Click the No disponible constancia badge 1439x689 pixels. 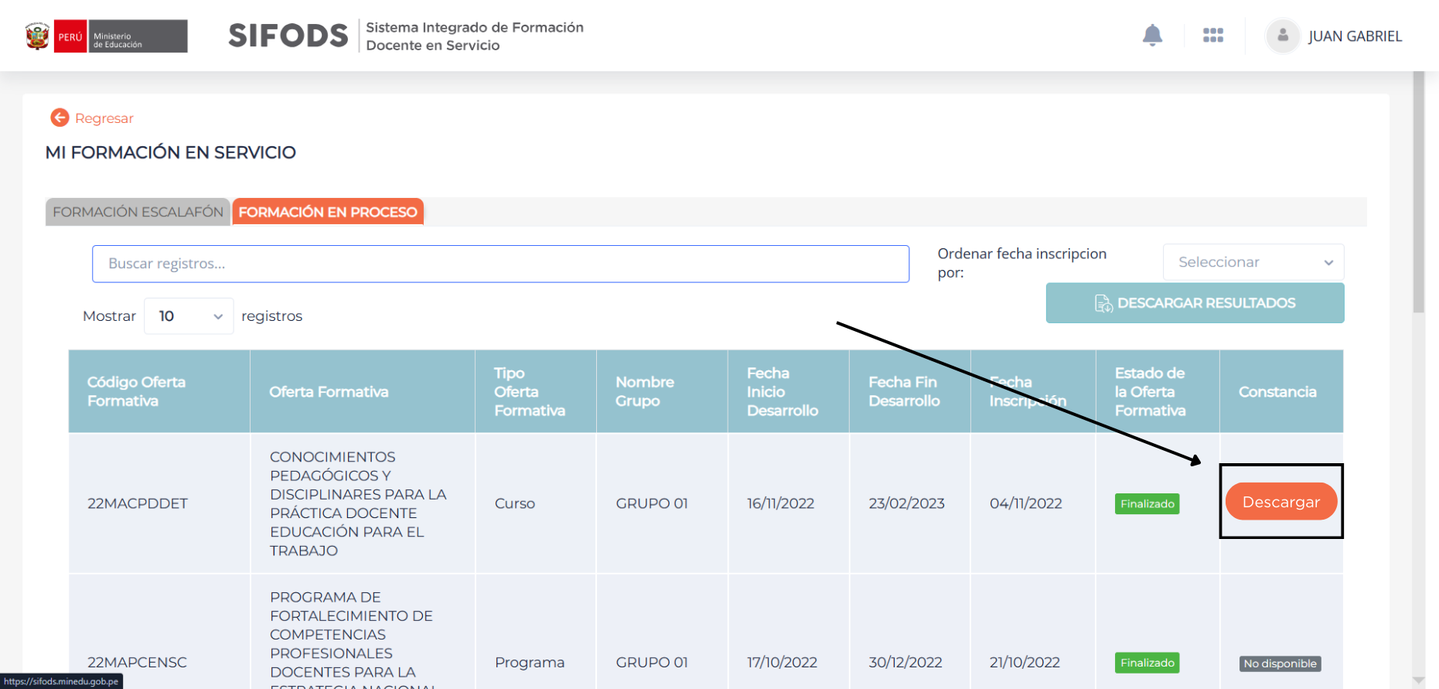(x=1280, y=663)
